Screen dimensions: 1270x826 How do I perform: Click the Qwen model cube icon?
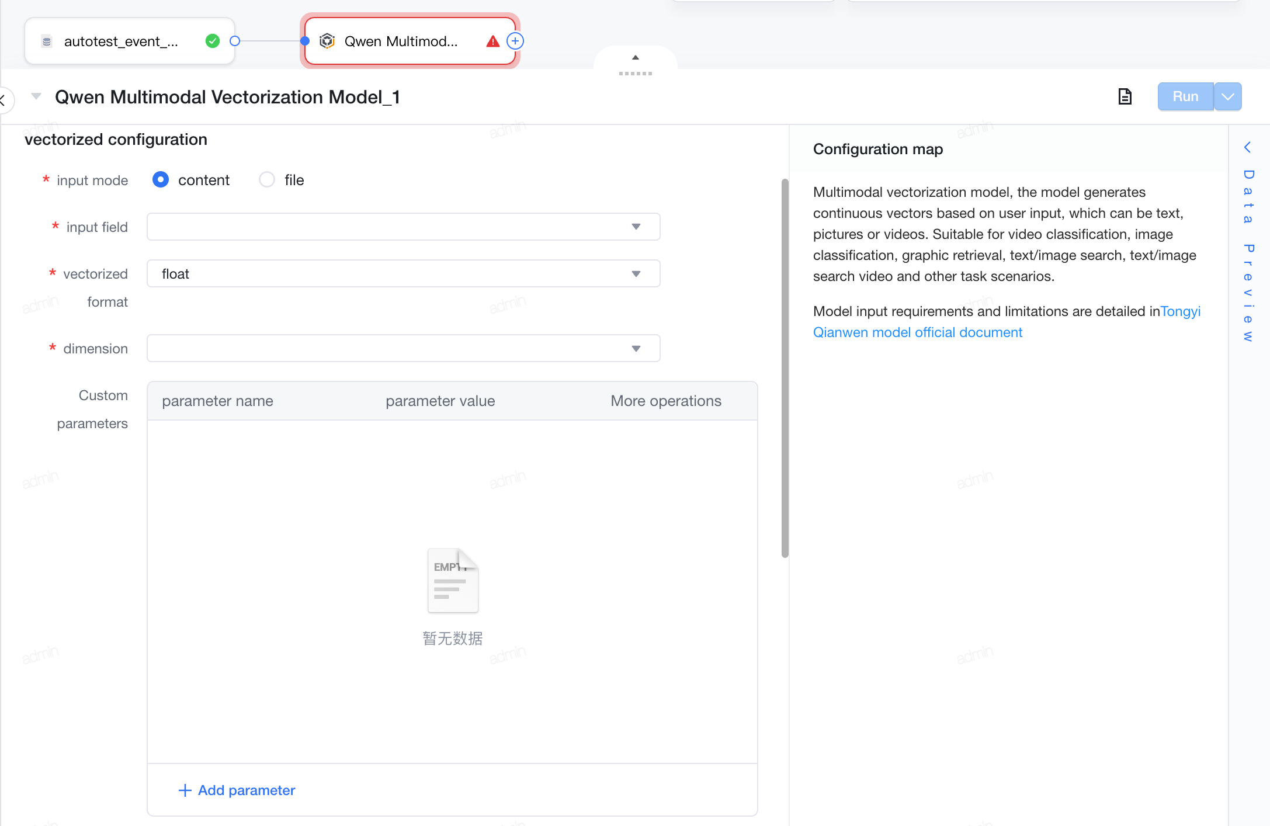pyautogui.click(x=327, y=41)
